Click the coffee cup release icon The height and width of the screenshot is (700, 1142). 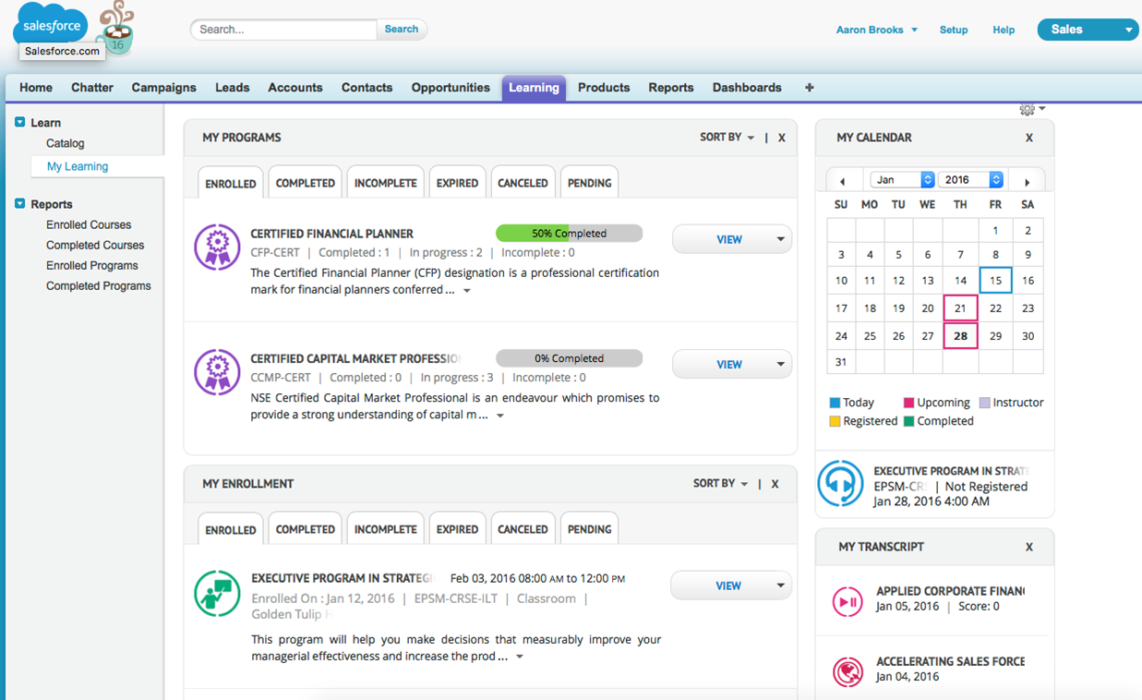pos(116,30)
